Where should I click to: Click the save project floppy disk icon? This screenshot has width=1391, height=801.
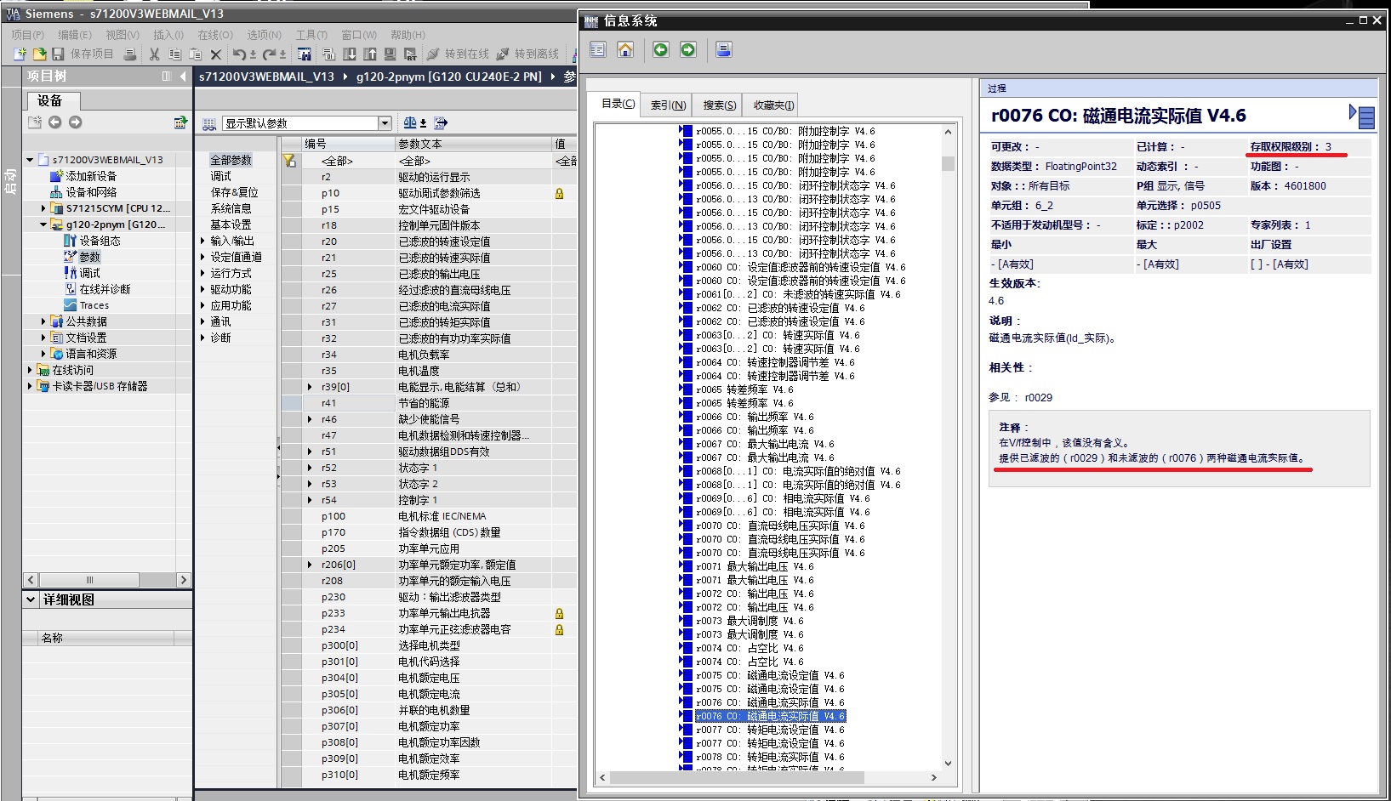58,54
